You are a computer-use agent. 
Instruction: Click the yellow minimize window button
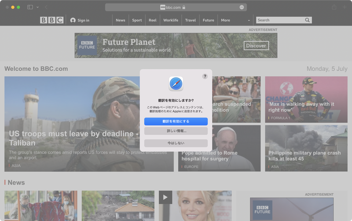[x=13, y=7]
